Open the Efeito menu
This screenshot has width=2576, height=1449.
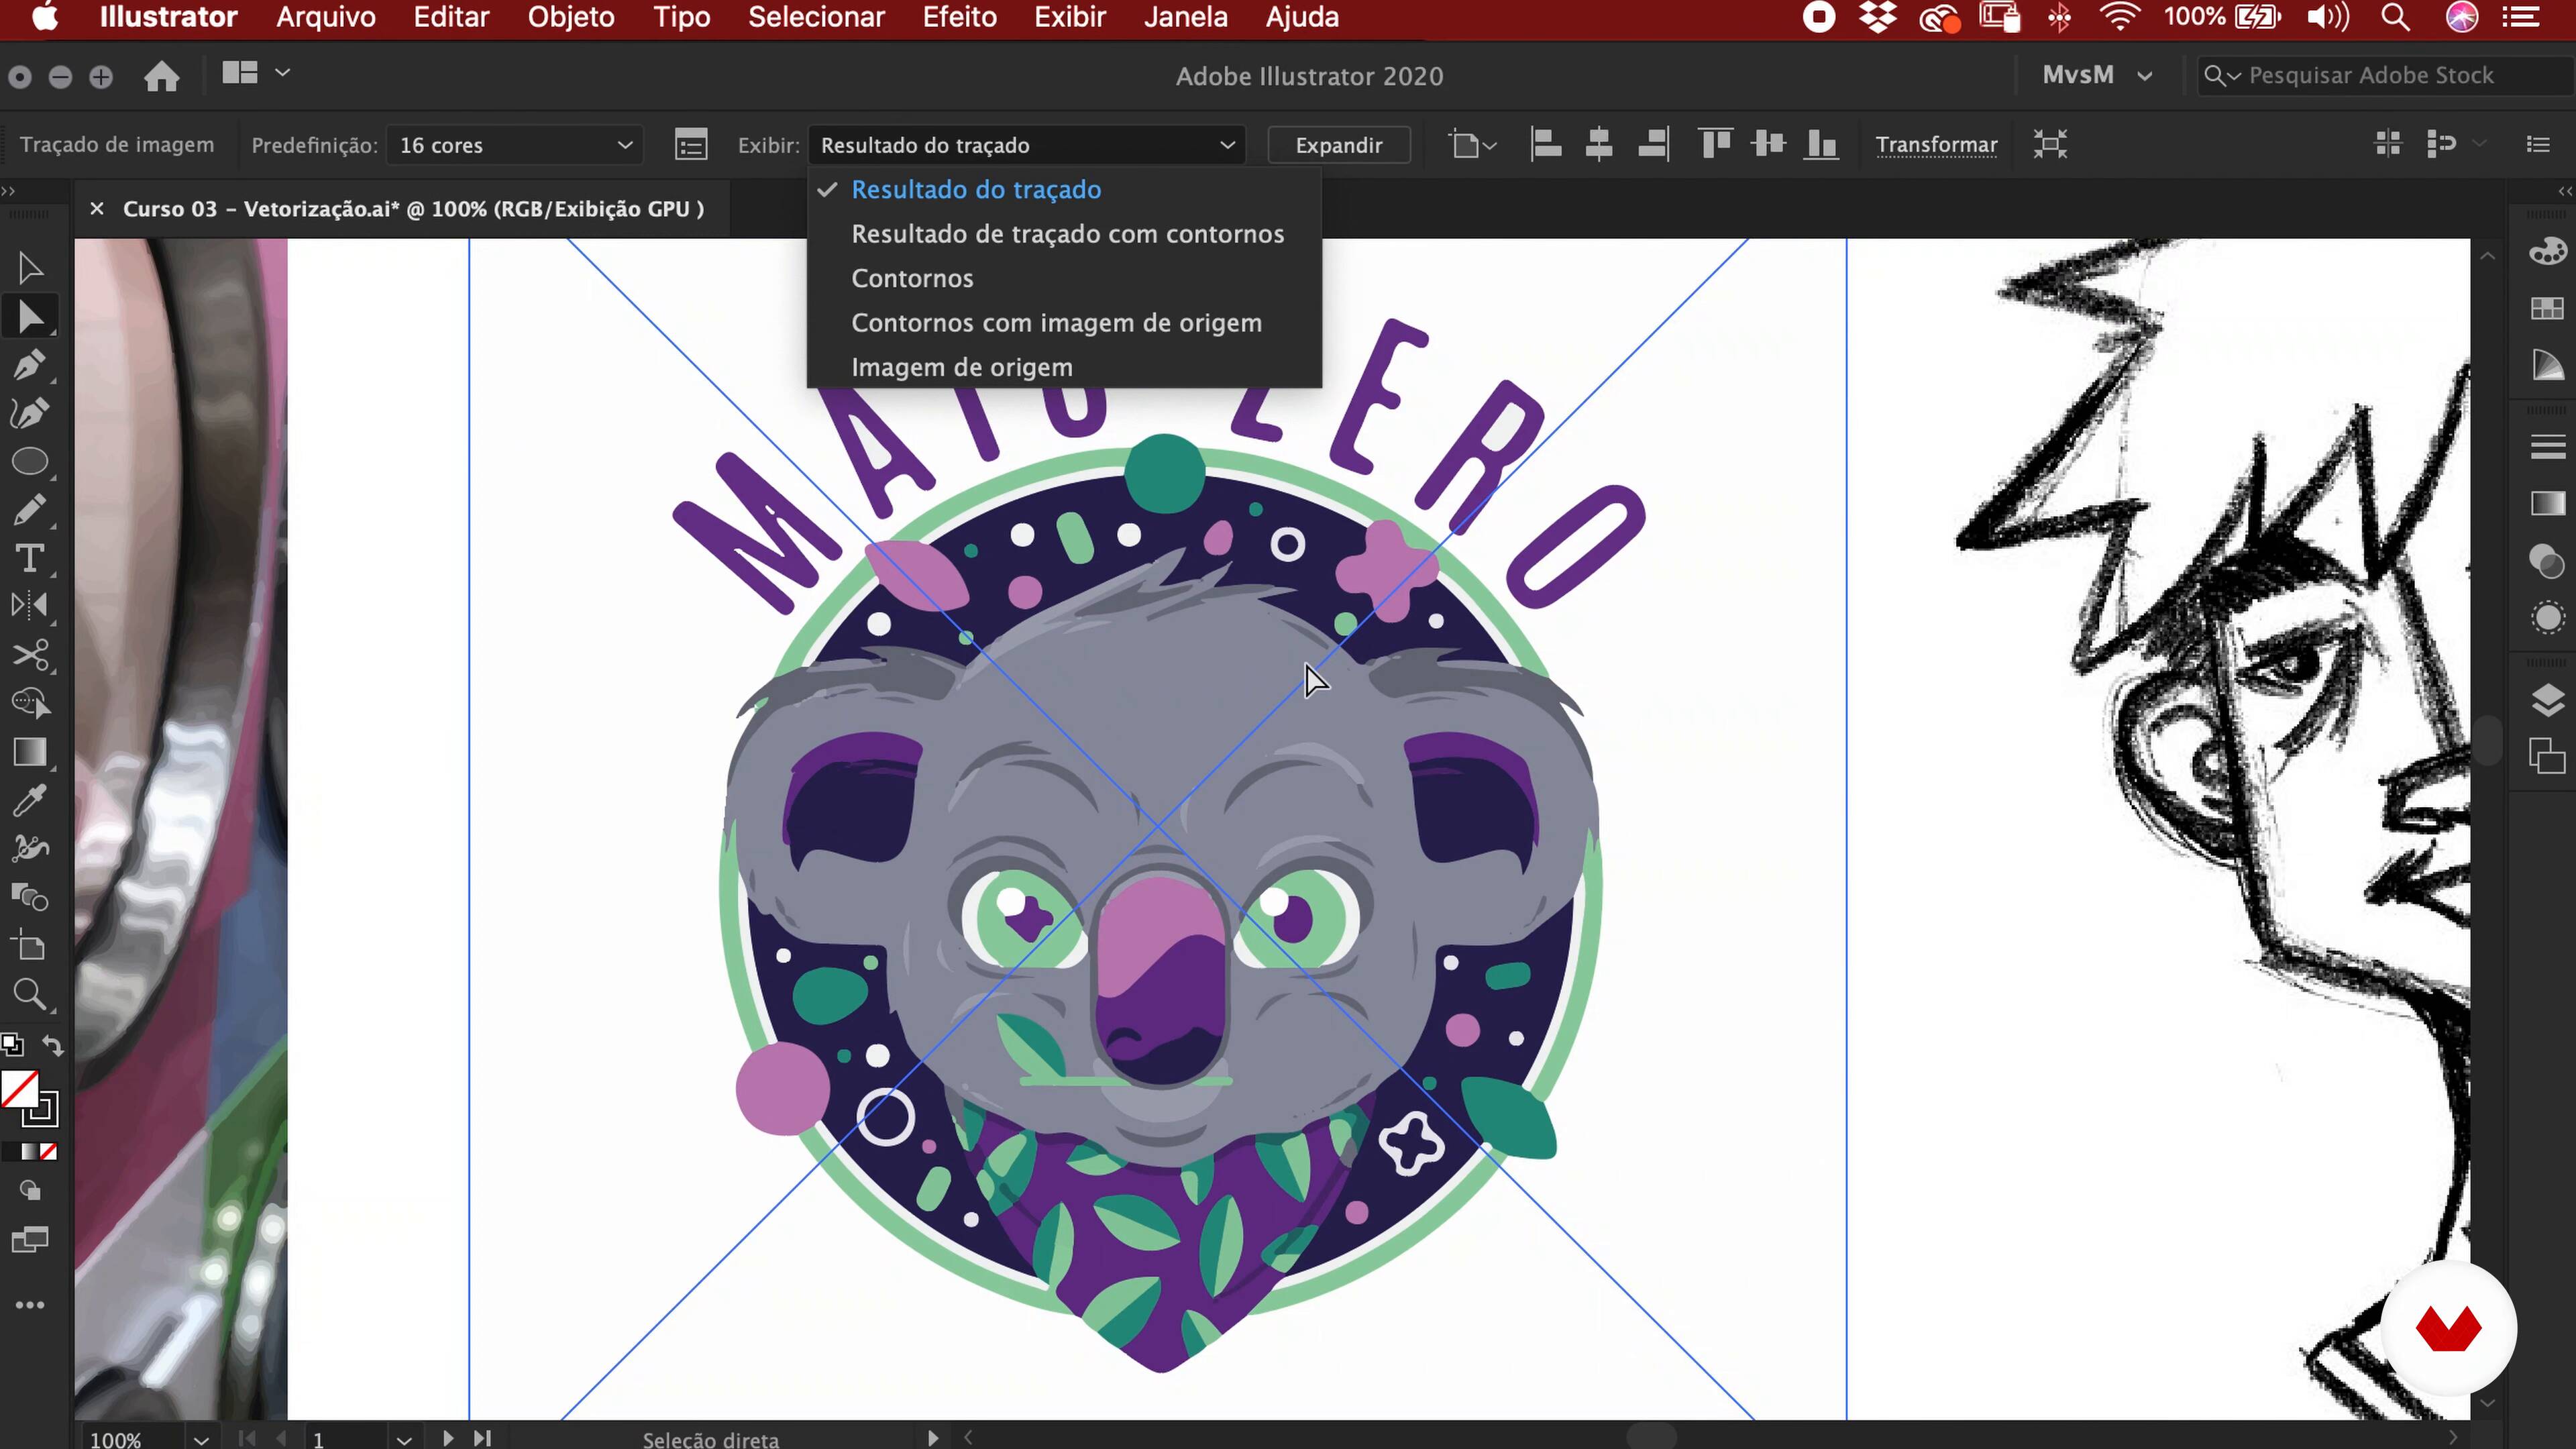[958, 17]
